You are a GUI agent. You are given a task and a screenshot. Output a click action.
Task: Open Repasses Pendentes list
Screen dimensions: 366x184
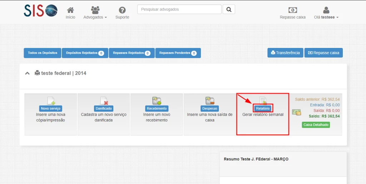click(178, 53)
